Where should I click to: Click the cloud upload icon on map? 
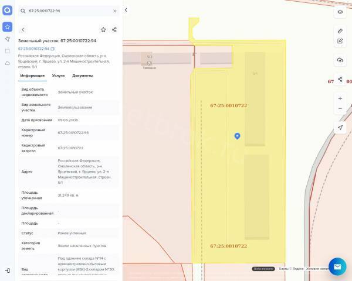[340, 60]
